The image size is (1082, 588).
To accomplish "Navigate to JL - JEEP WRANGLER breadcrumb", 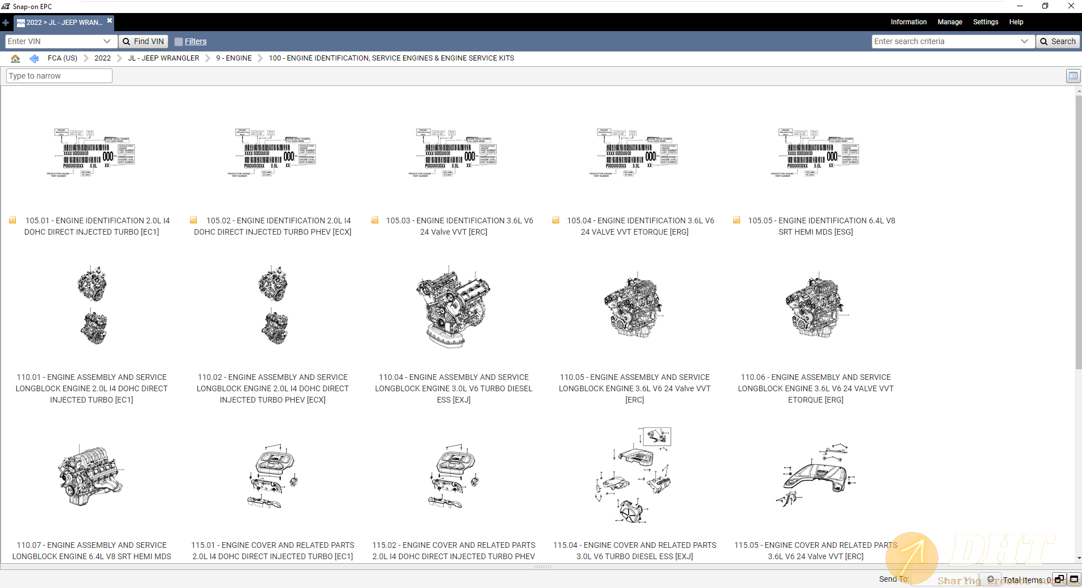I will click(163, 58).
